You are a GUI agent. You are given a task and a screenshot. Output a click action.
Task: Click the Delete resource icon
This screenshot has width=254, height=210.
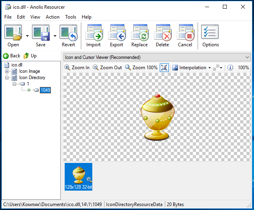pyautogui.click(x=162, y=33)
